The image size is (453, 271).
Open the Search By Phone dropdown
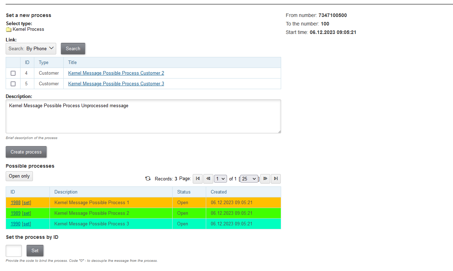[x=31, y=49]
